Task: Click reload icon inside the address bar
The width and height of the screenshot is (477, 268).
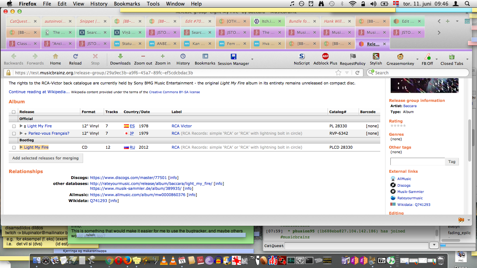Action: (357, 73)
